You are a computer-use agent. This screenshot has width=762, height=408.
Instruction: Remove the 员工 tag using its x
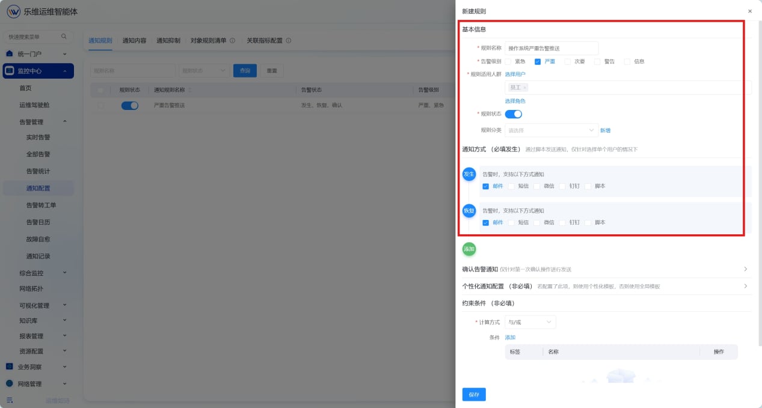pos(524,88)
